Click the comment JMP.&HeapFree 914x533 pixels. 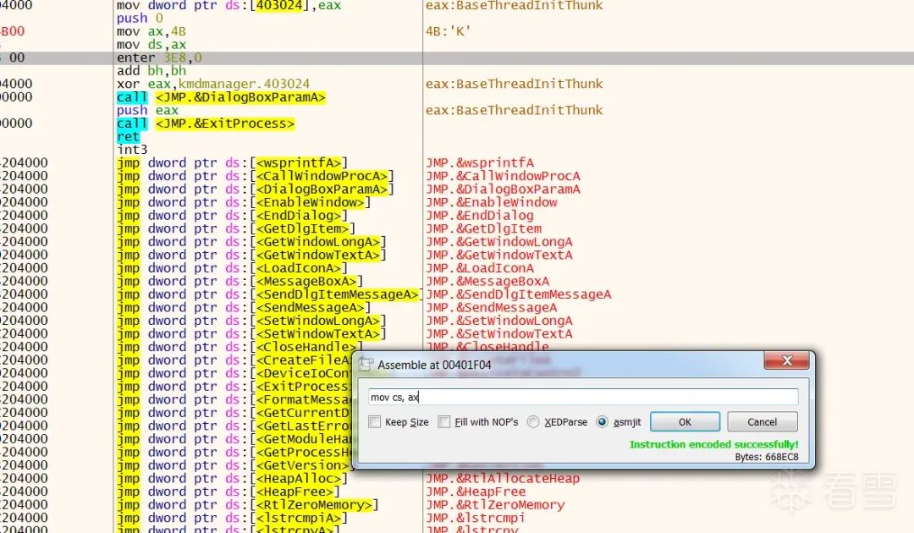click(476, 492)
